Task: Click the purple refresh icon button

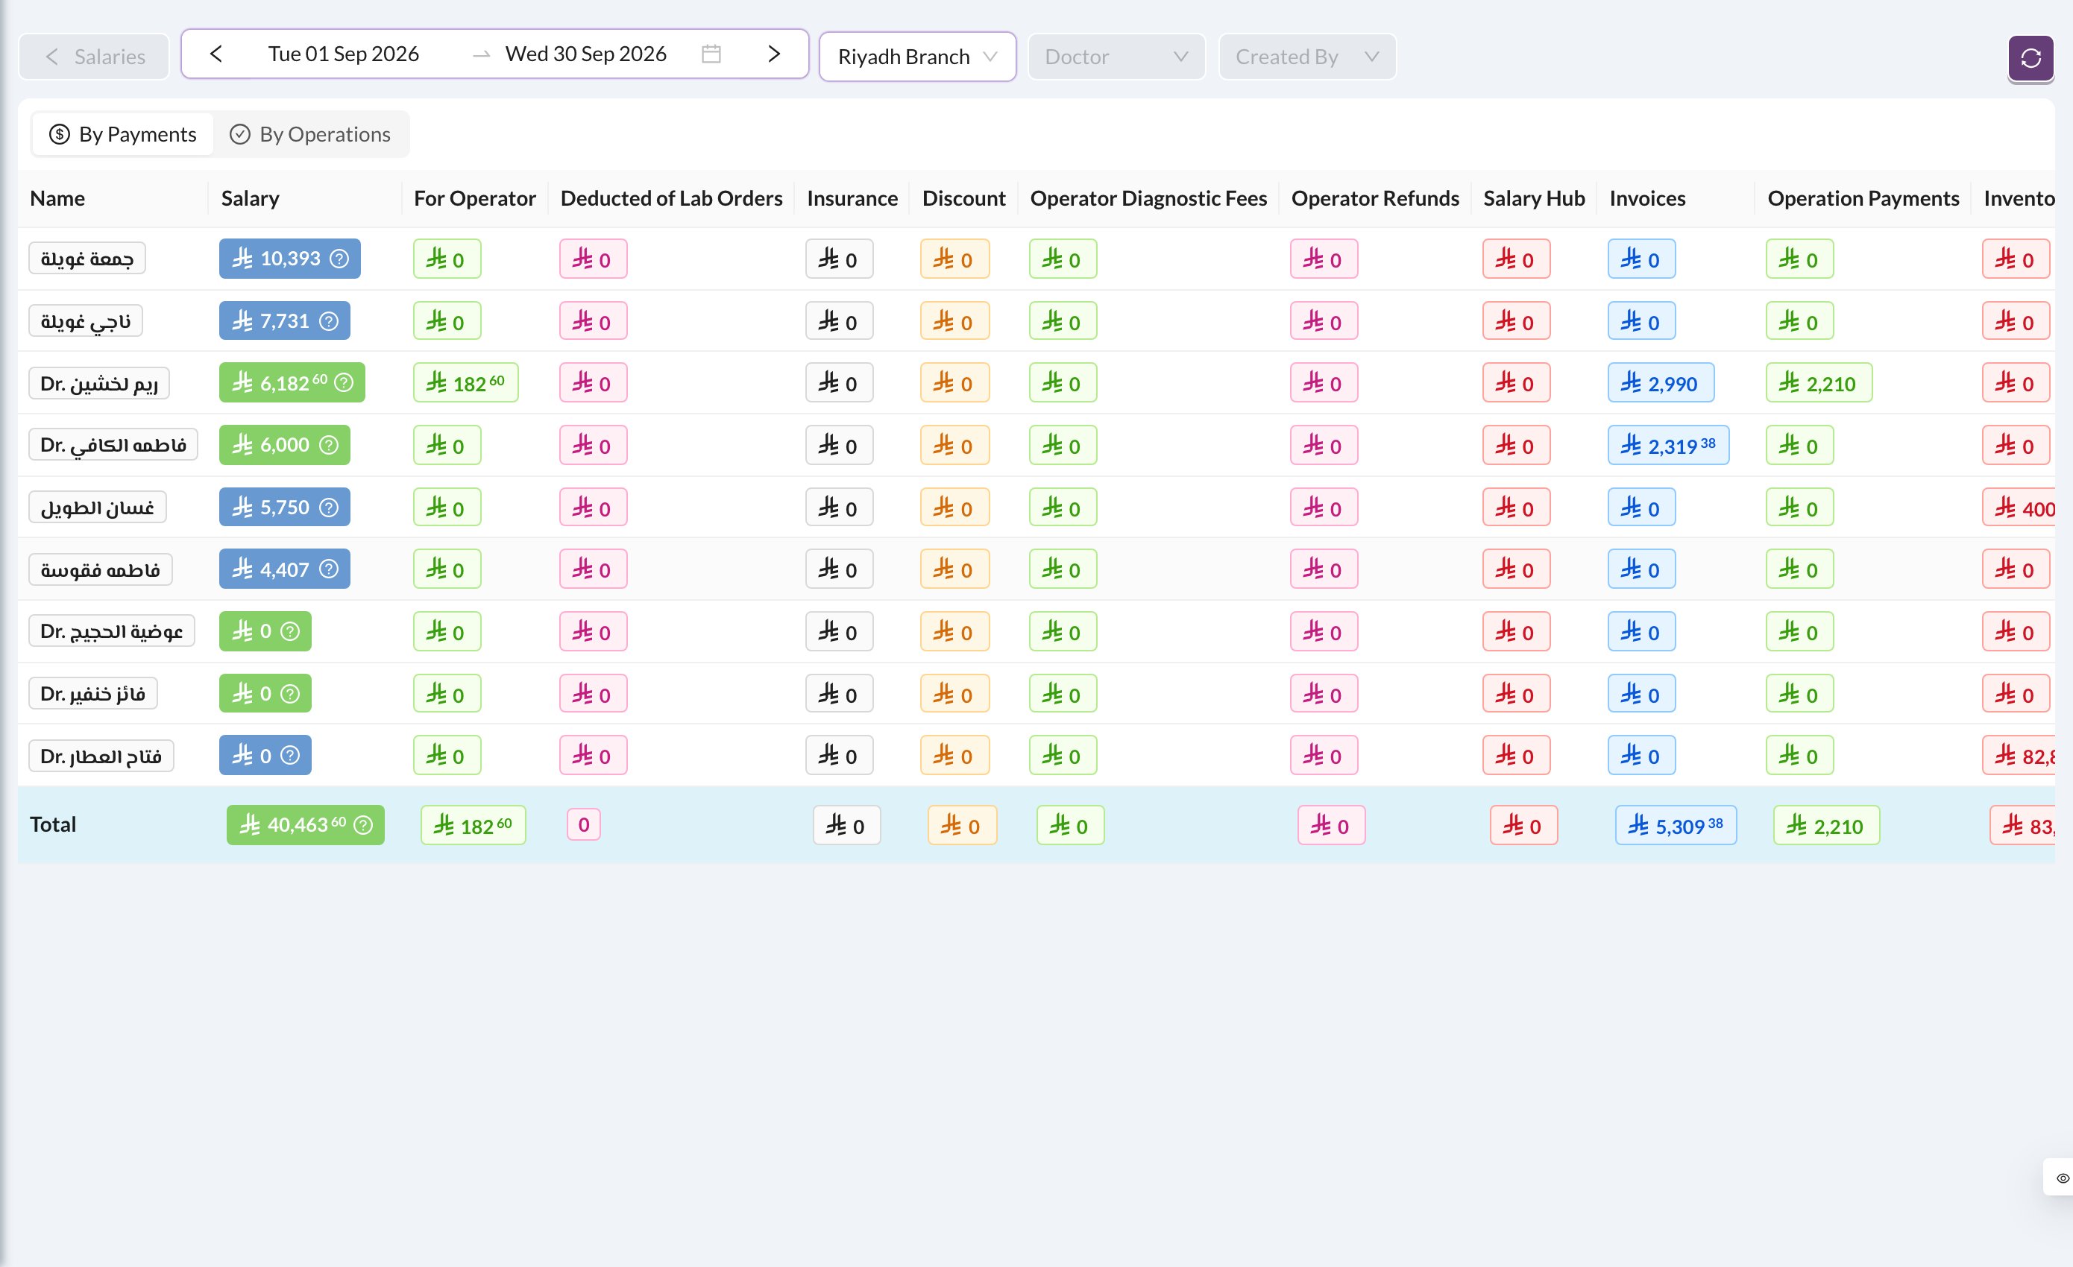Action: [x=2030, y=57]
